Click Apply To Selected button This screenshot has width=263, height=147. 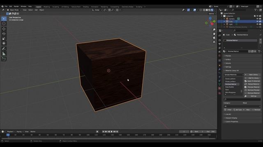pyautogui.click(x=252, y=81)
